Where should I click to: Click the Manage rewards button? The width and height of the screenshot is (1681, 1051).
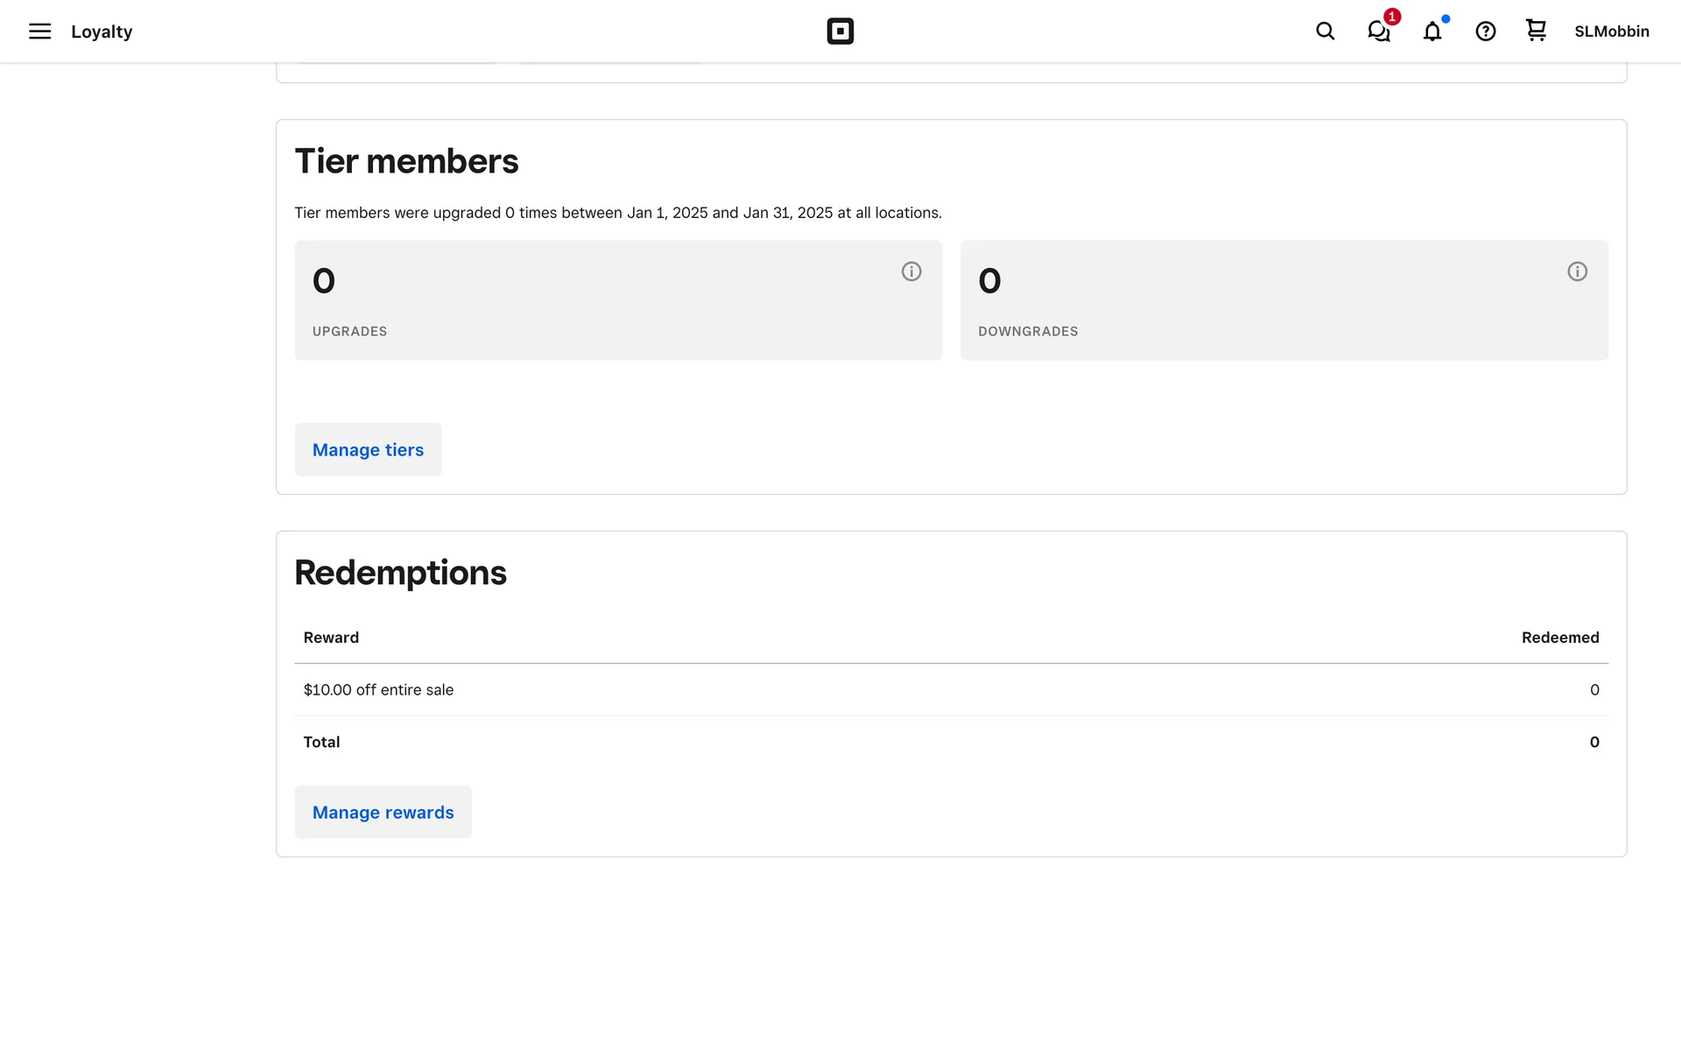click(x=383, y=812)
